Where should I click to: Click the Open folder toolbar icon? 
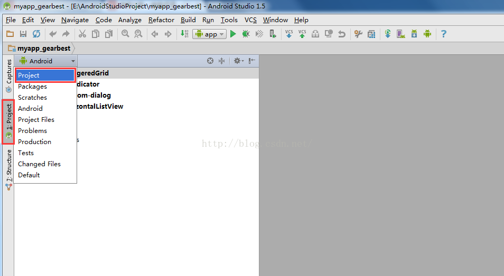[10, 34]
